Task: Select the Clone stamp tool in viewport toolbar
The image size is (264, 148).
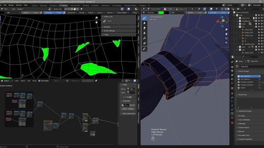Action: 144,33
